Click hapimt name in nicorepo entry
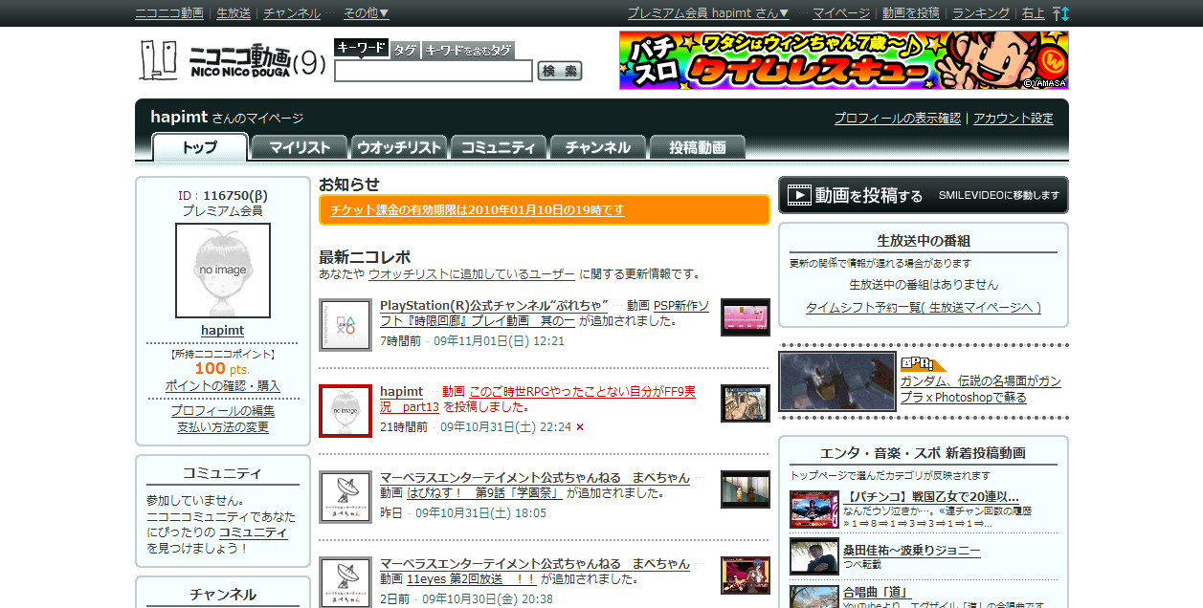Image resolution: width=1203 pixels, height=608 pixels. click(x=401, y=392)
